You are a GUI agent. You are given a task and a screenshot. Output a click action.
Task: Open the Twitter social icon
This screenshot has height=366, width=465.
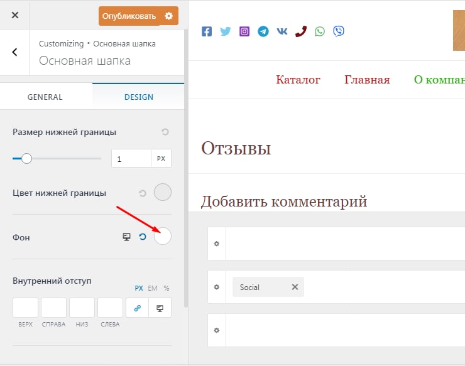[x=226, y=31]
